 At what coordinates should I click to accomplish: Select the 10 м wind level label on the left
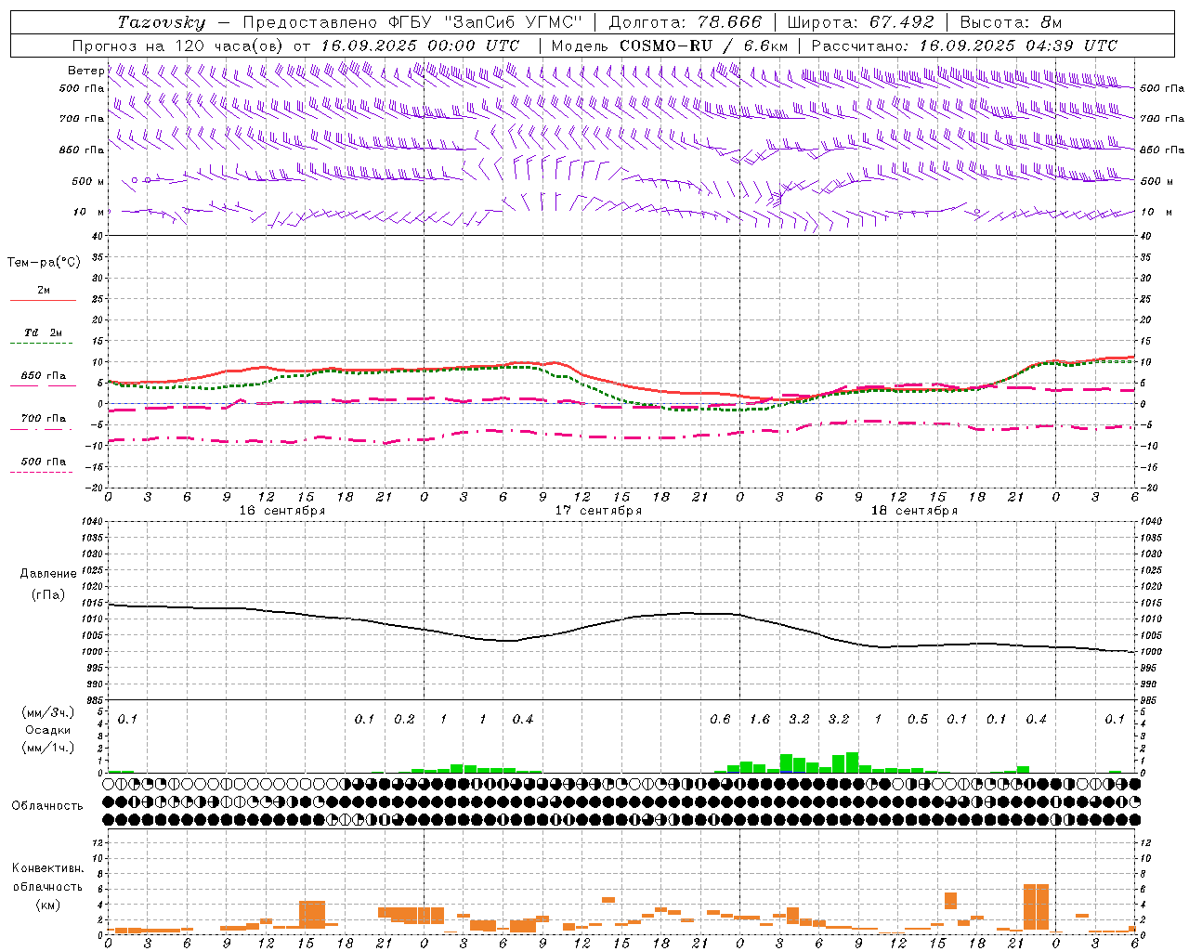coord(89,212)
